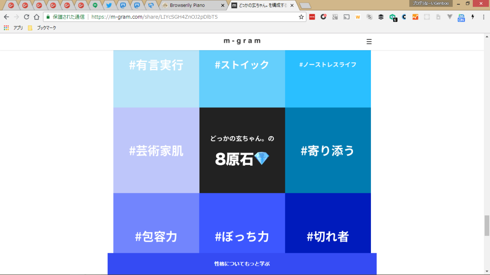Click the 性格についてもっと学ぶ button

[242, 264]
